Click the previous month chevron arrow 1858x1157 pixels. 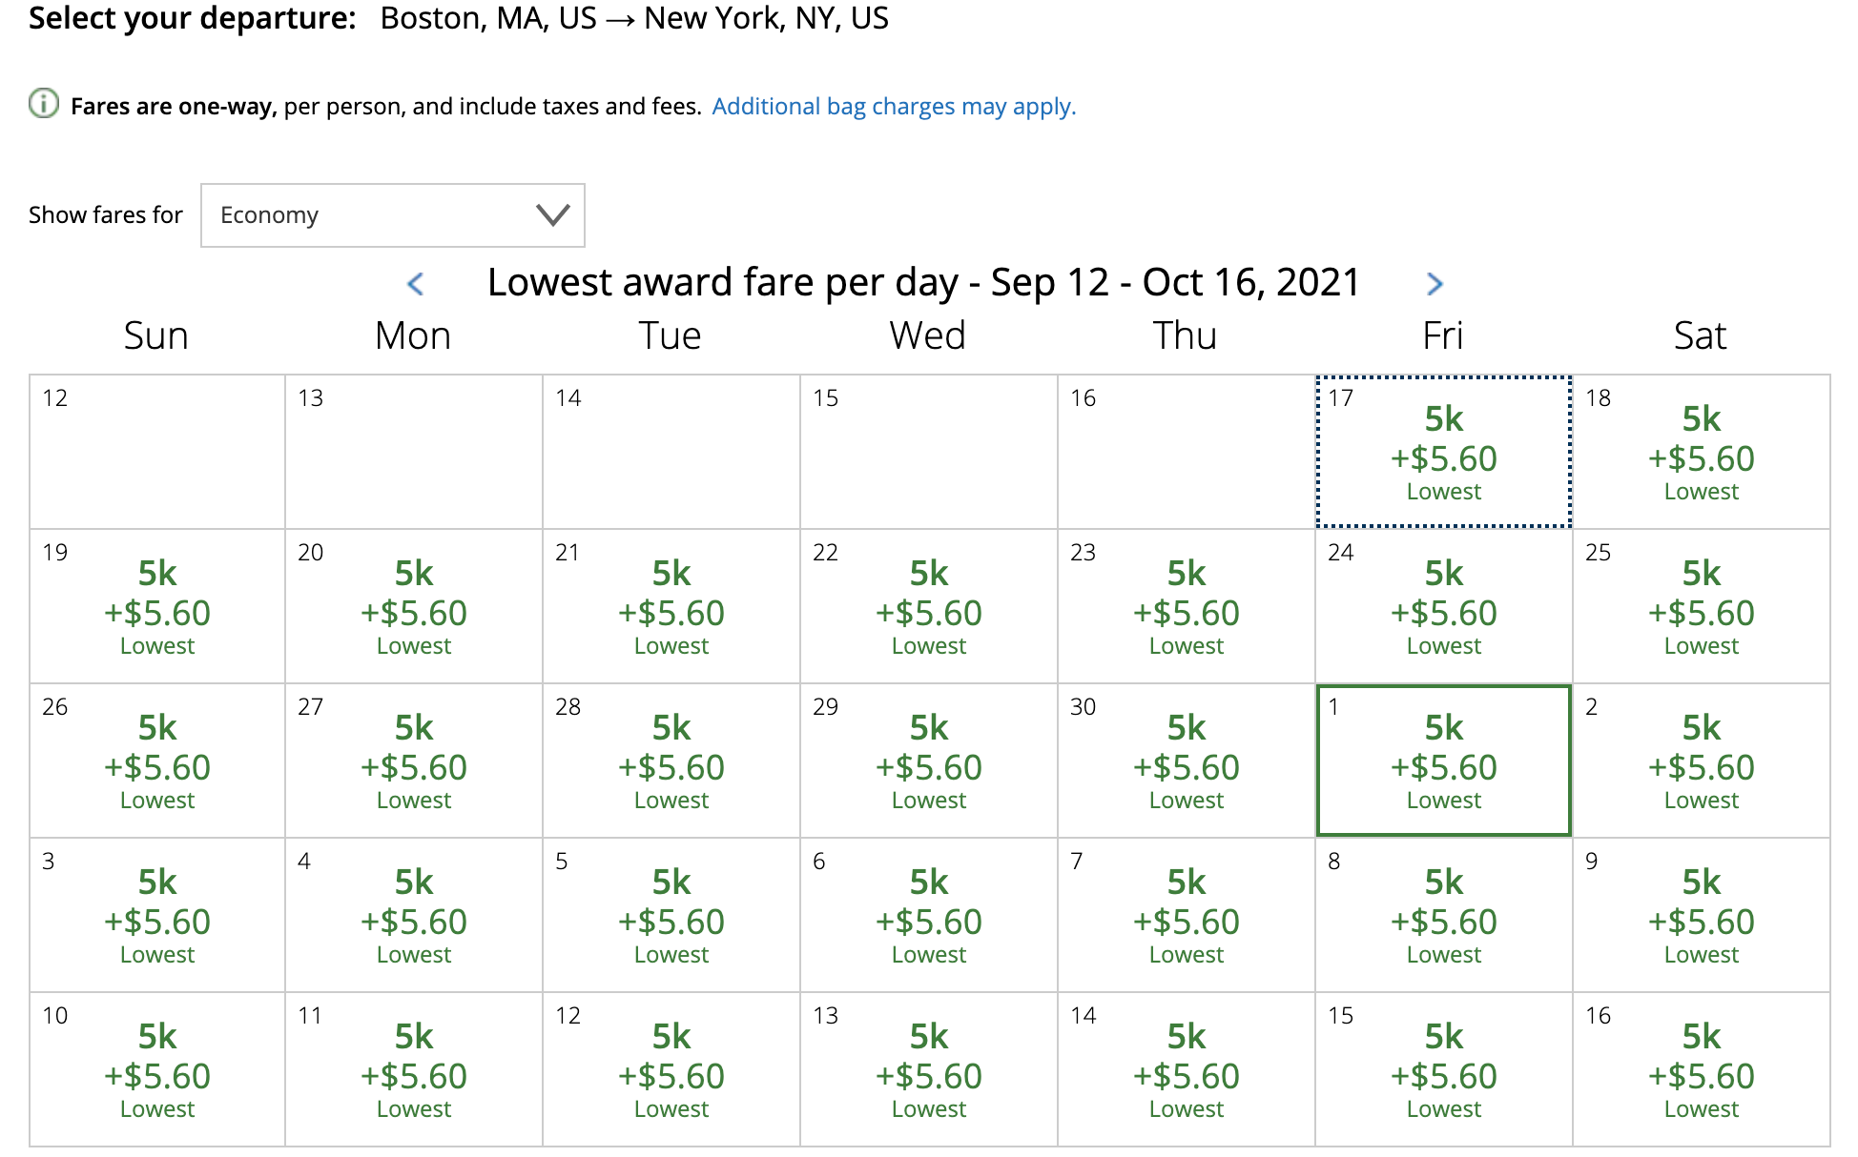[417, 283]
